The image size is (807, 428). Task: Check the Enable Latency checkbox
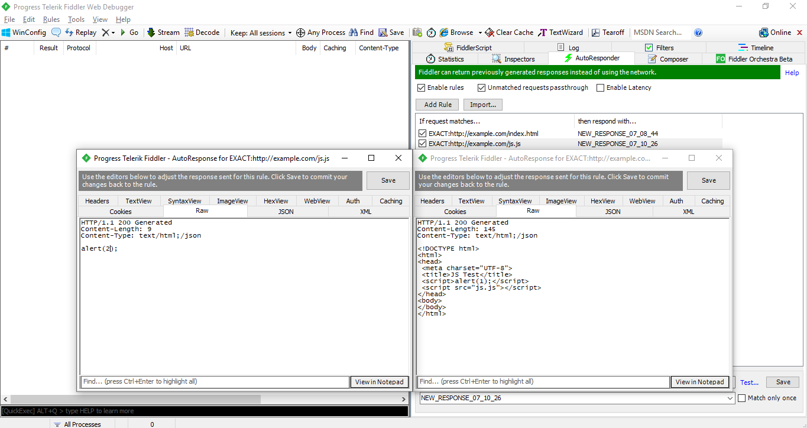[x=601, y=87]
